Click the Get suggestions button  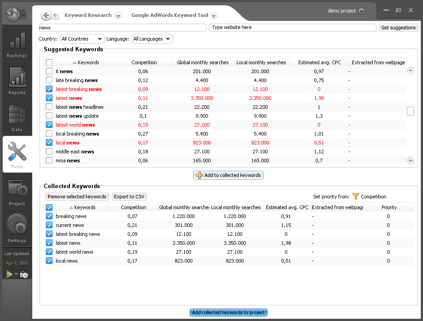coord(399,28)
